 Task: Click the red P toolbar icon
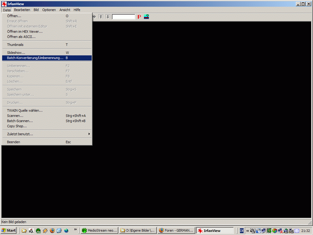(139, 17)
